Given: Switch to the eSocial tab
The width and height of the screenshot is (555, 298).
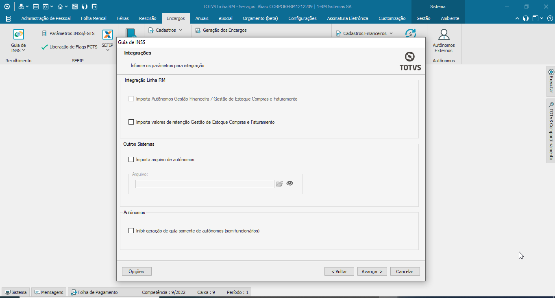Looking at the screenshot, I should click(x=226, y=18).
